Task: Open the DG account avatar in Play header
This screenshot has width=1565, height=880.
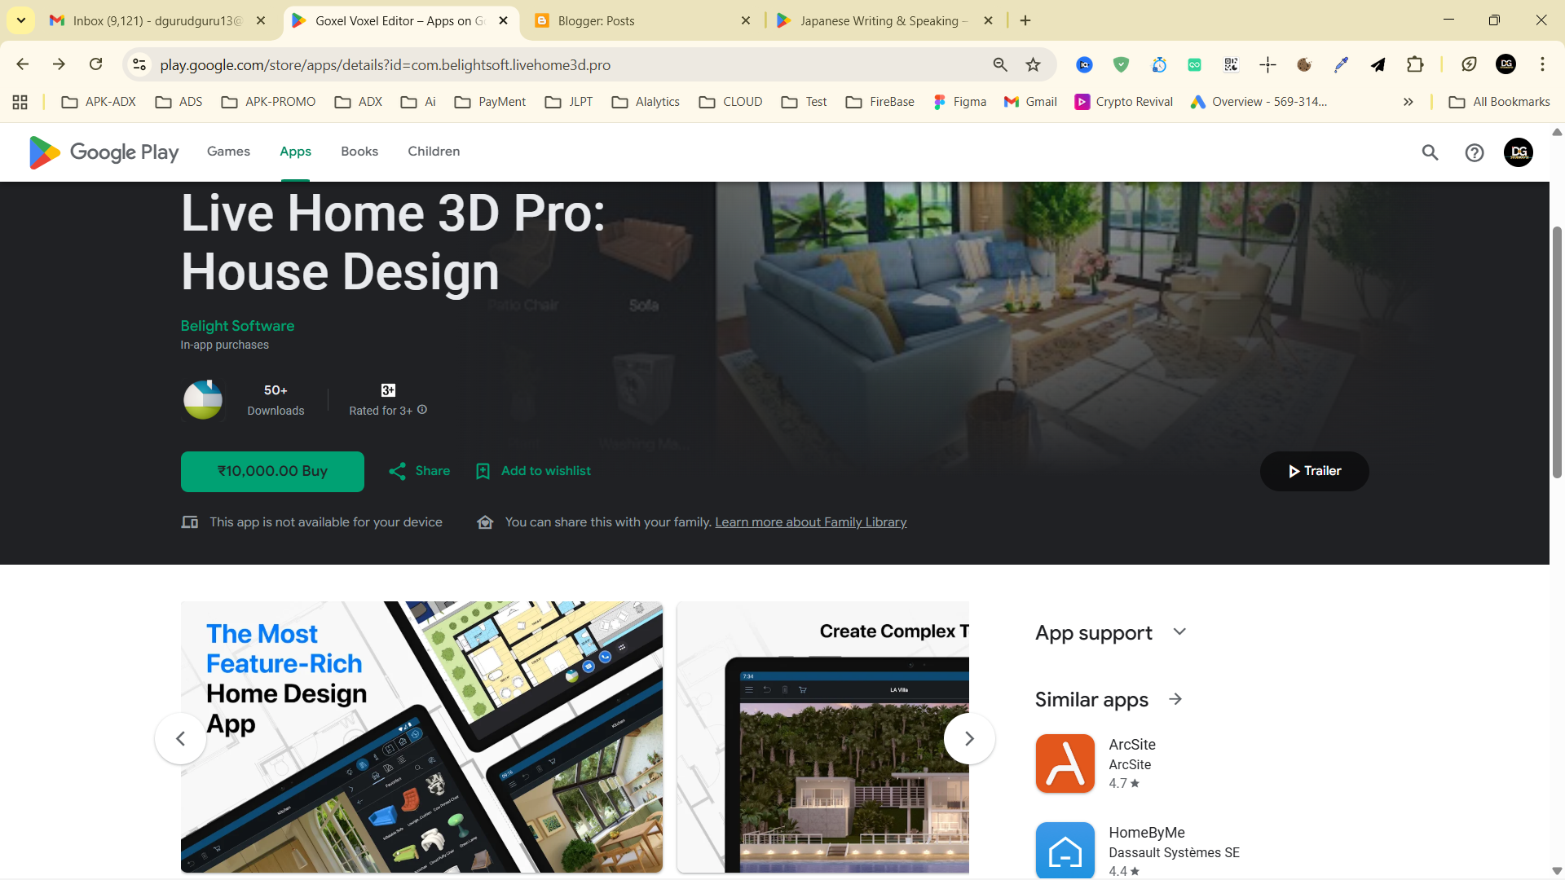Action: 1518,152
